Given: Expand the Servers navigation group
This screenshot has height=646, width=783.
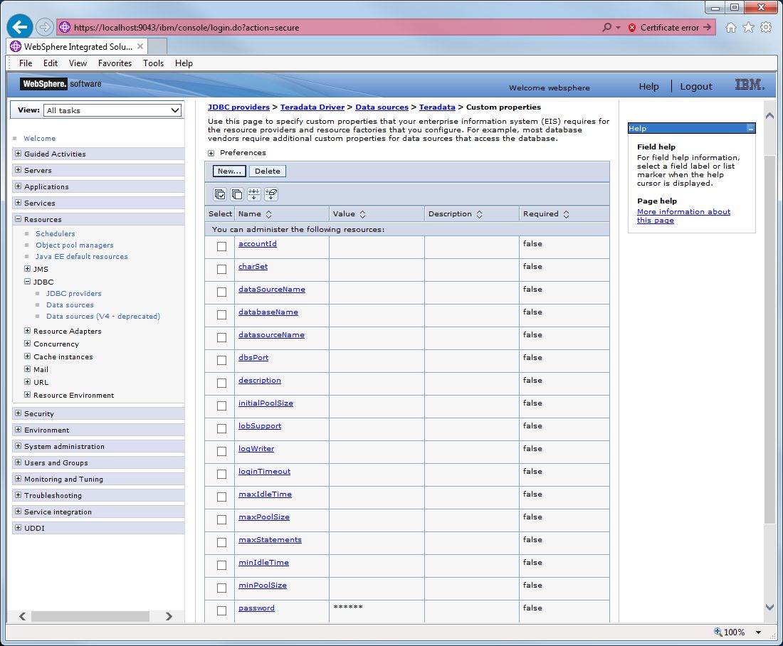Looking at the screenshot, I should [18, 170].
